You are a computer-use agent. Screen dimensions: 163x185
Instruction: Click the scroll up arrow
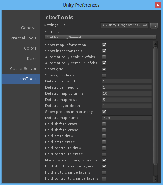coord(155,44)
